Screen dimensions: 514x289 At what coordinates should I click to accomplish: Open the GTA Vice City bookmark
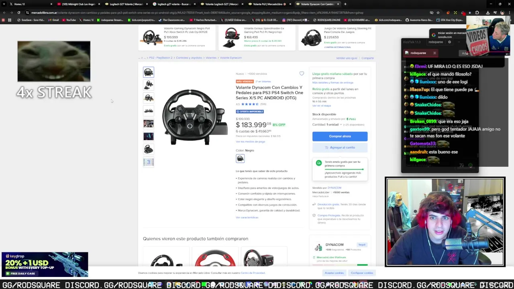tap(450, 20)
